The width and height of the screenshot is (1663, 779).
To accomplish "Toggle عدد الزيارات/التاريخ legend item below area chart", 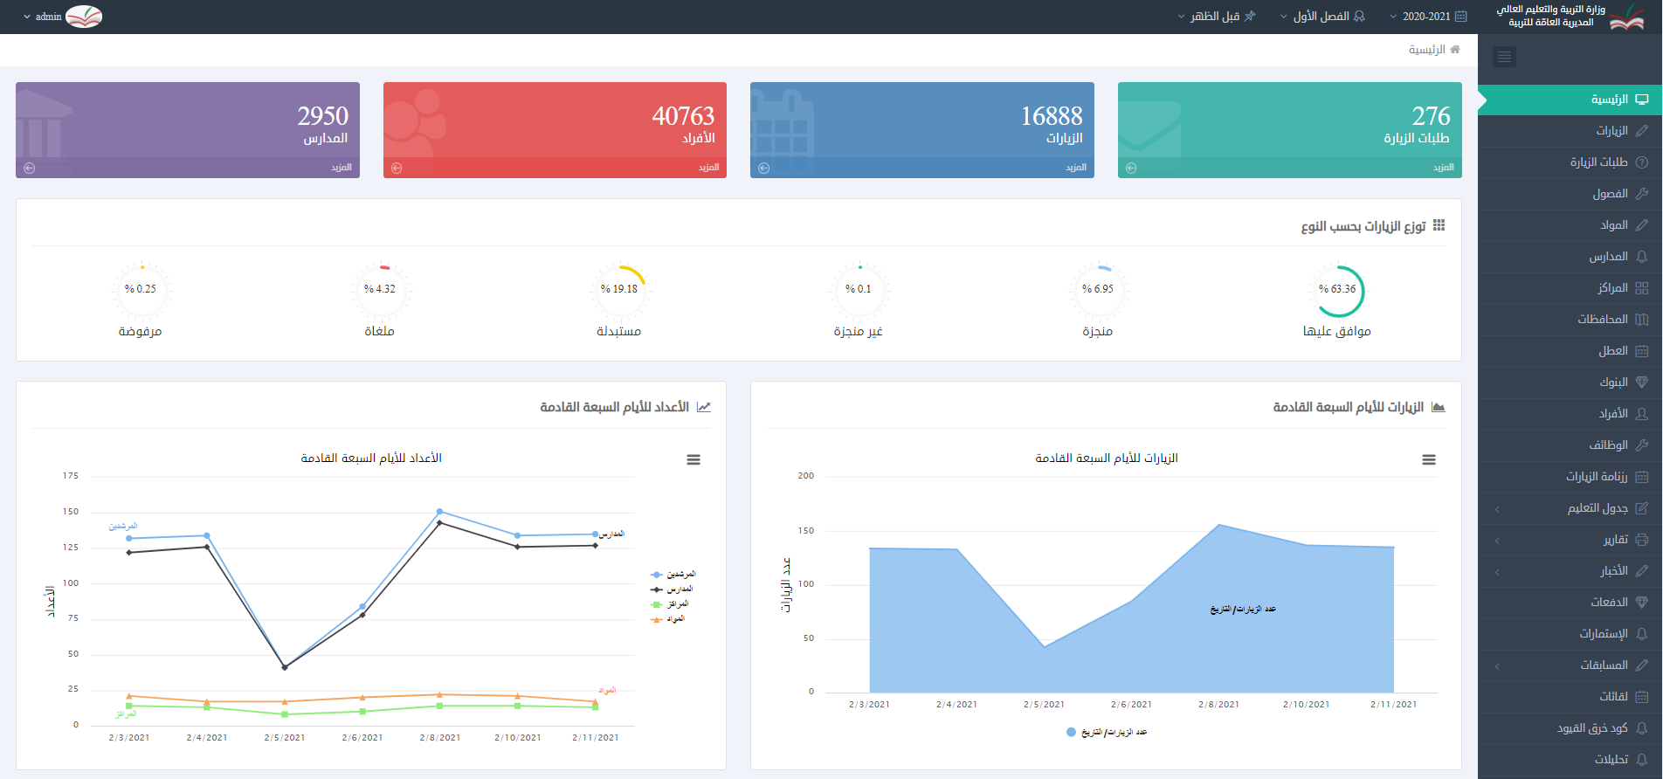I will coord(1107,733).
